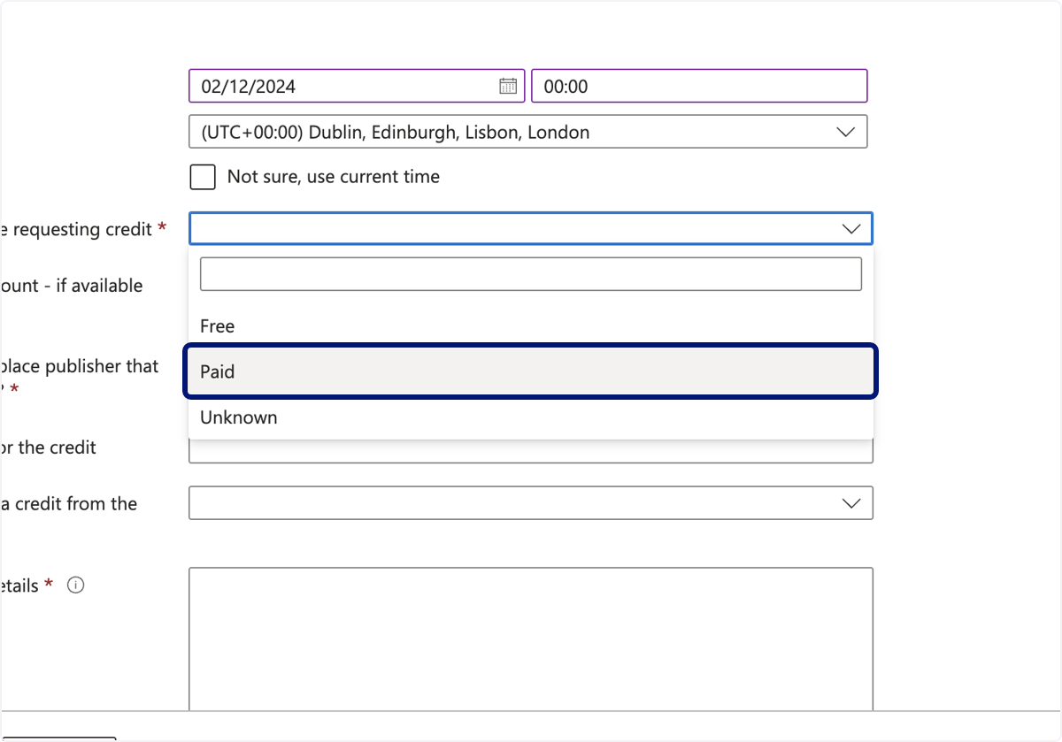Choose Paid from the list
Image resolution: width=1062 pixels, height=742 pixels.
[x=531, y=371]
